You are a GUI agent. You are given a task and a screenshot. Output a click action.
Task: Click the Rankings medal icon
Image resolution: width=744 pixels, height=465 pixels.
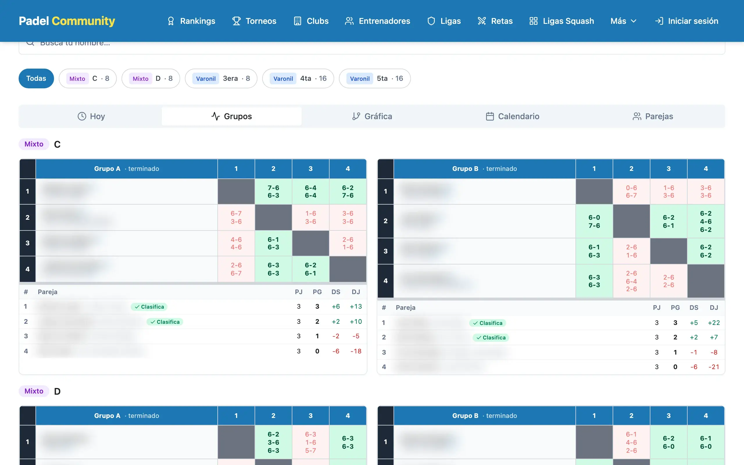point(171,21)
